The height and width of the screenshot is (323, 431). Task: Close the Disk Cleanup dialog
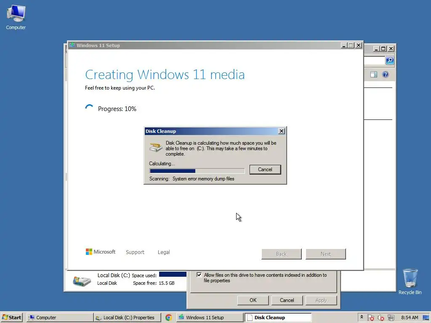pos(282,131)
